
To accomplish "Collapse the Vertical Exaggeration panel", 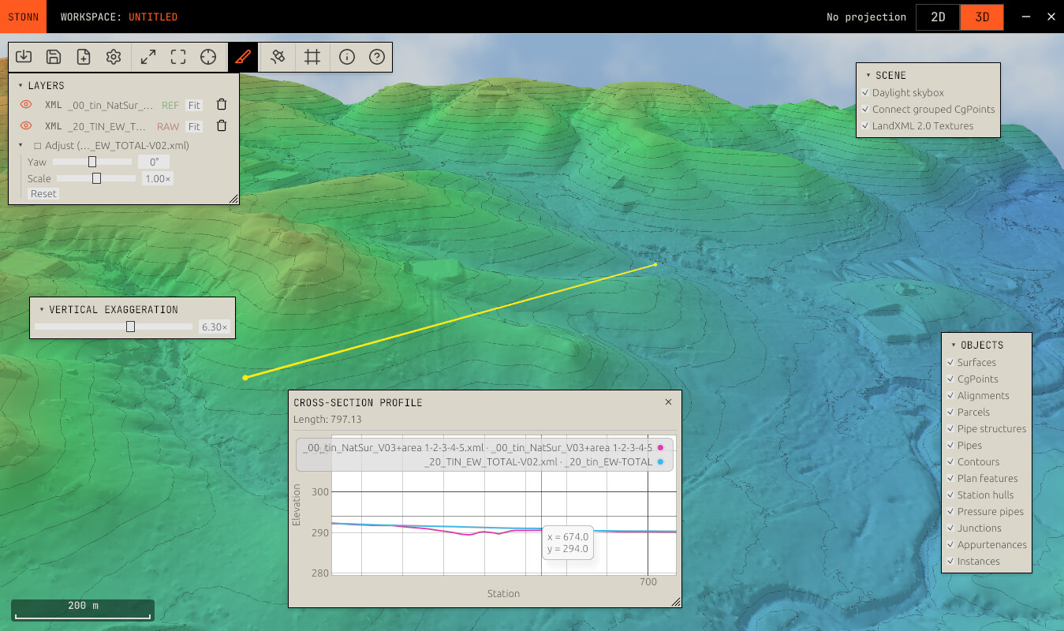I will (x=41, y=310).
